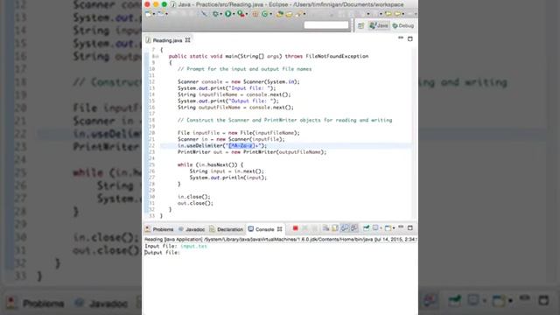Image resolution: width=560 pixels, height=315 pixels.
Task: Minimize the Console view
Action: click(x=401, y=227)
